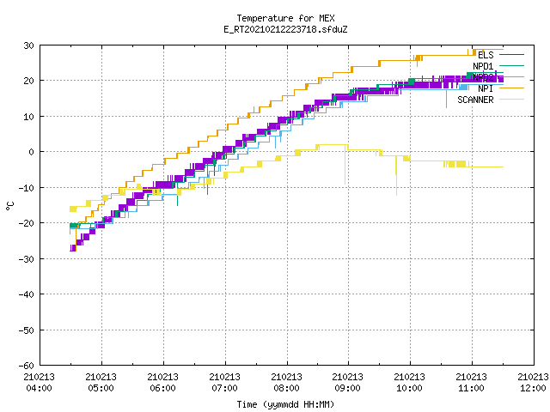Image resolution: width=550 pixels, height=412 pixels.
Task: Click the NPD2 downward spike near 10:35
Action: 446,99
